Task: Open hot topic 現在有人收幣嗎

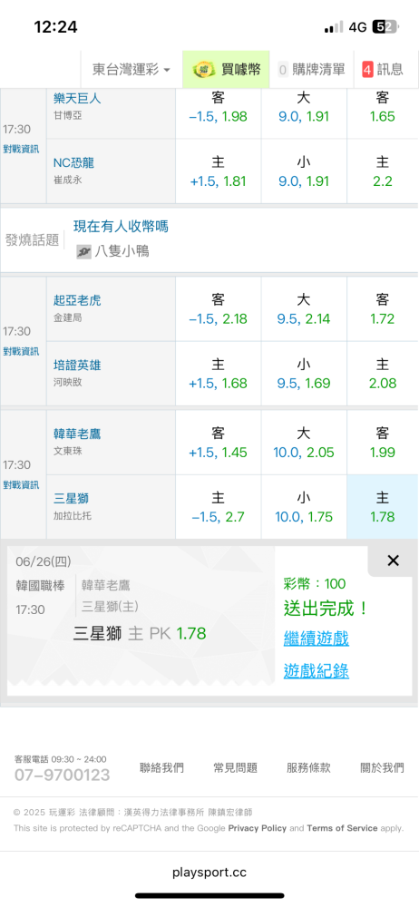Action: [121, 226]
